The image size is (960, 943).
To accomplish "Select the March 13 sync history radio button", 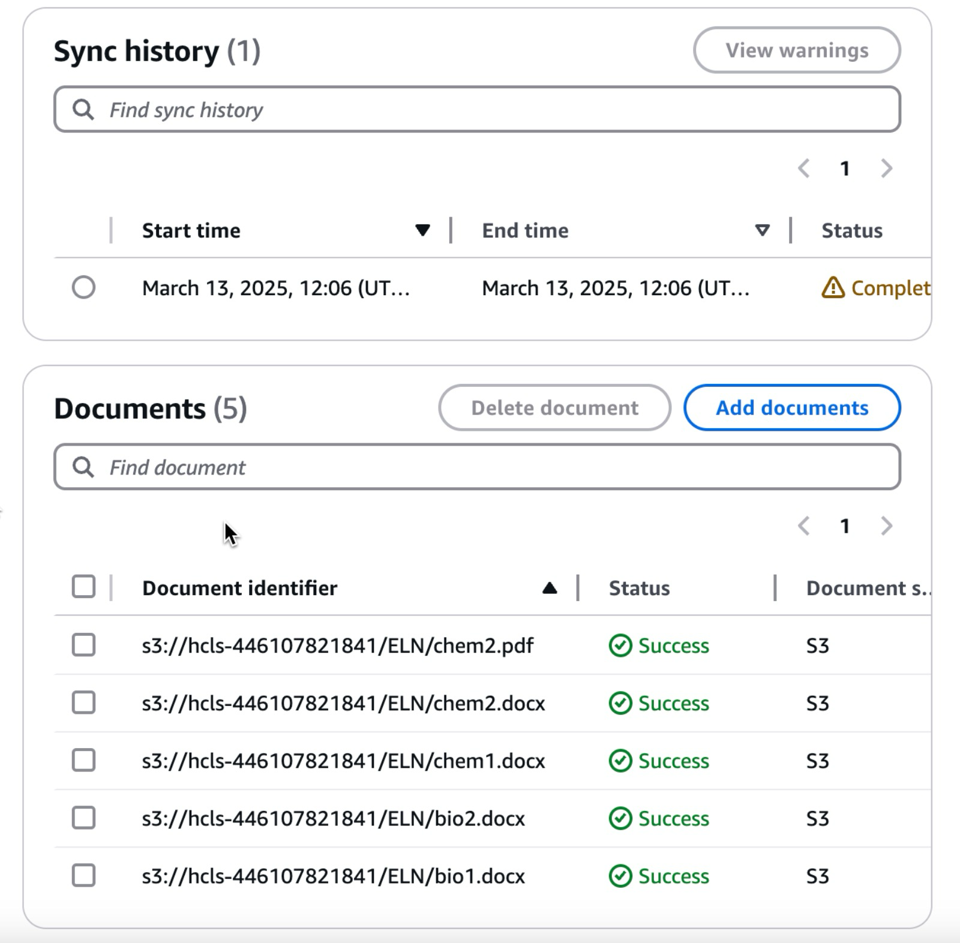I will point(83,287).
